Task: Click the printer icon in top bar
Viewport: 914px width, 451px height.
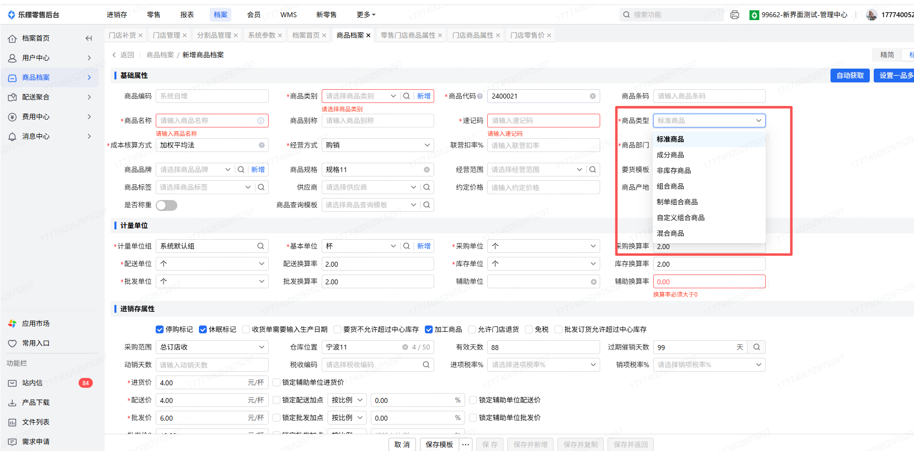Action: 734,15
